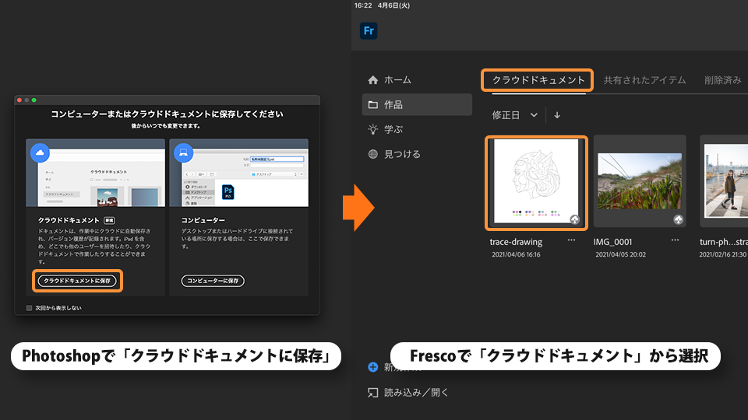Screen dimensions: 748x420
Task: Click cloud sync icon on trace-drawing
Action: point(575,219)
